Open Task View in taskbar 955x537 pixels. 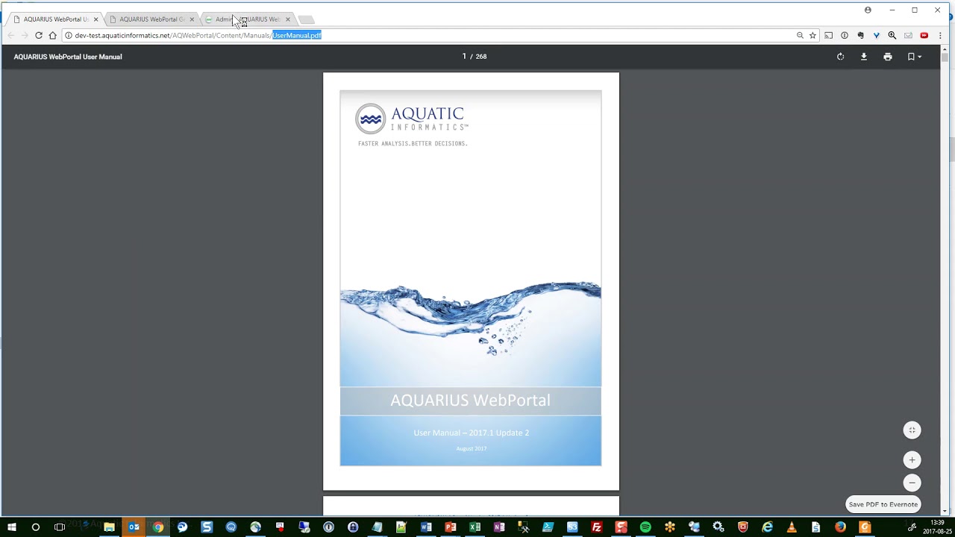[60, 527]
